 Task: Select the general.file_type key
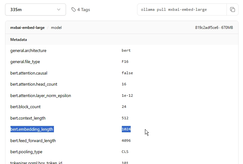[x=25, y=62]
